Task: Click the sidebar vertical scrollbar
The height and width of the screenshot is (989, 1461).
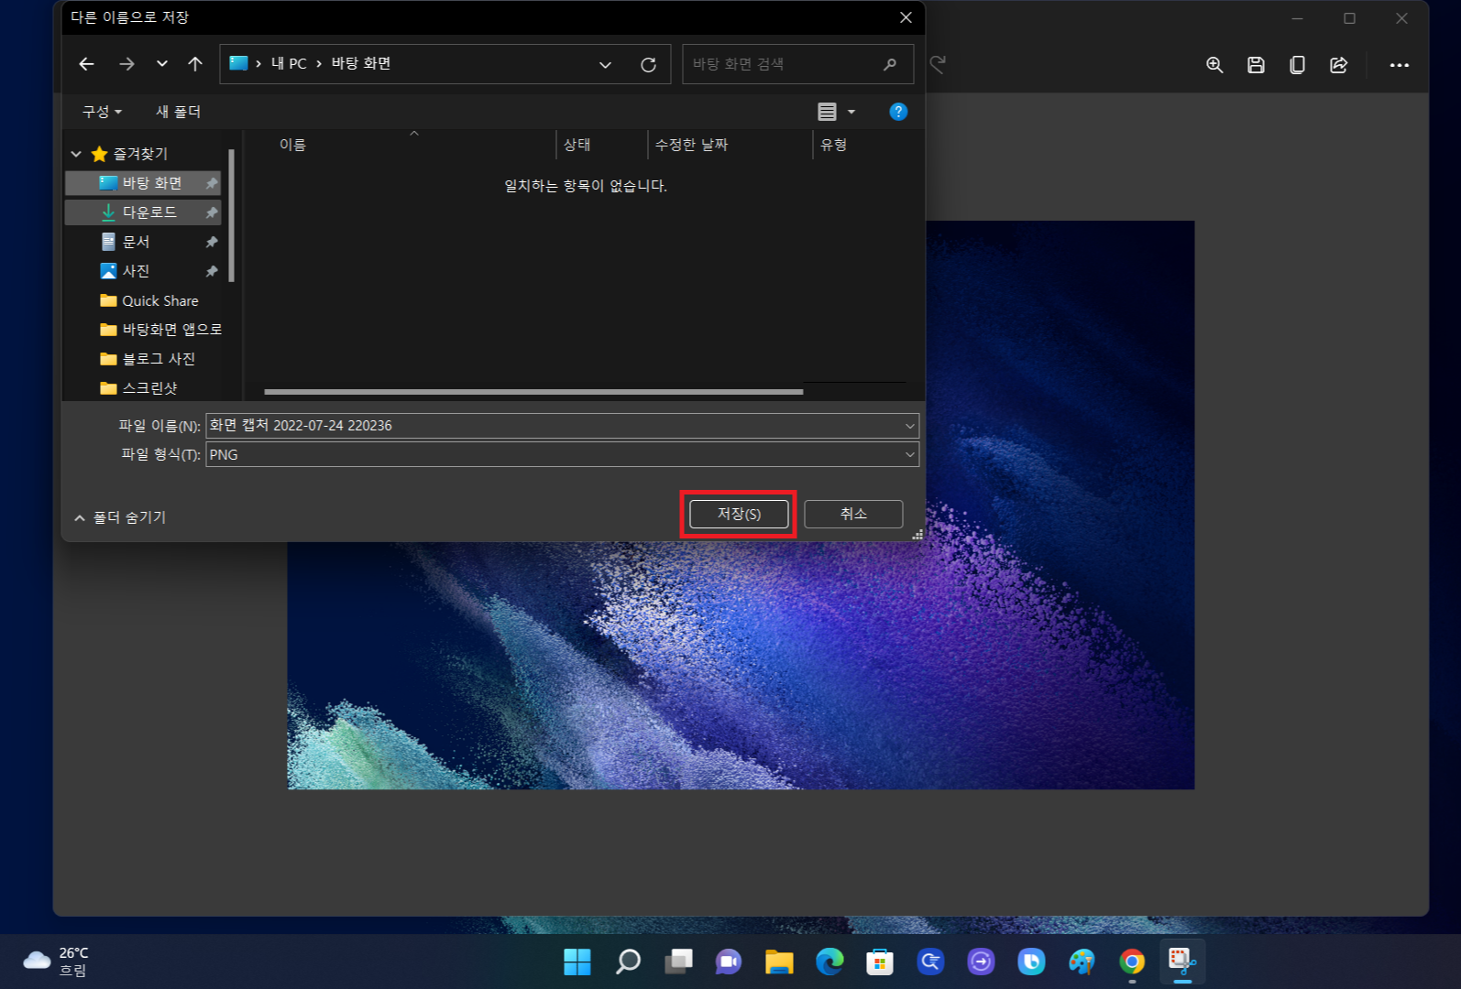Action: tap(232, 215)
